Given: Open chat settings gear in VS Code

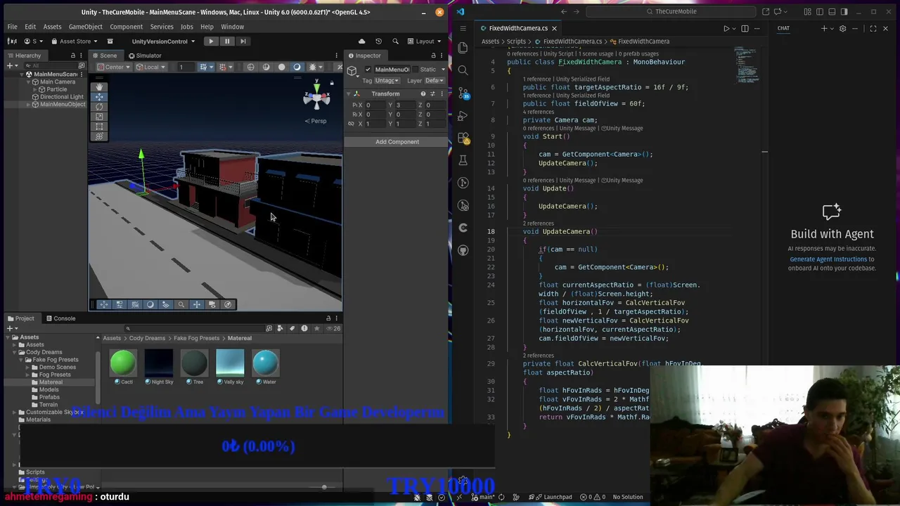Looking at the screenshot, I should click(x=842, y=28).
